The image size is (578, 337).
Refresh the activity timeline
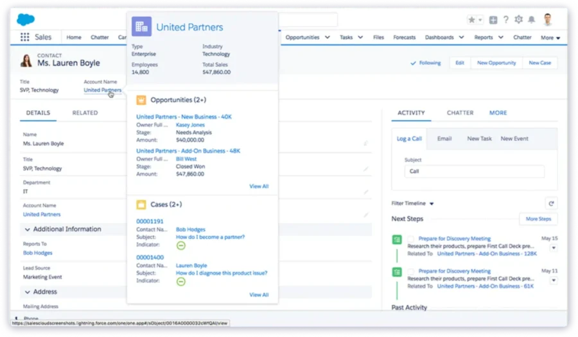(551, 204)
